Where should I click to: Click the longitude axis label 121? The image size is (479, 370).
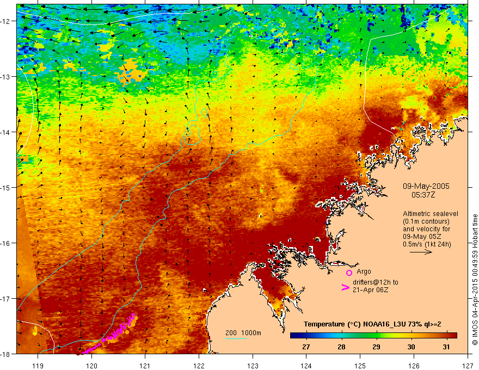[x=145, y=366]
